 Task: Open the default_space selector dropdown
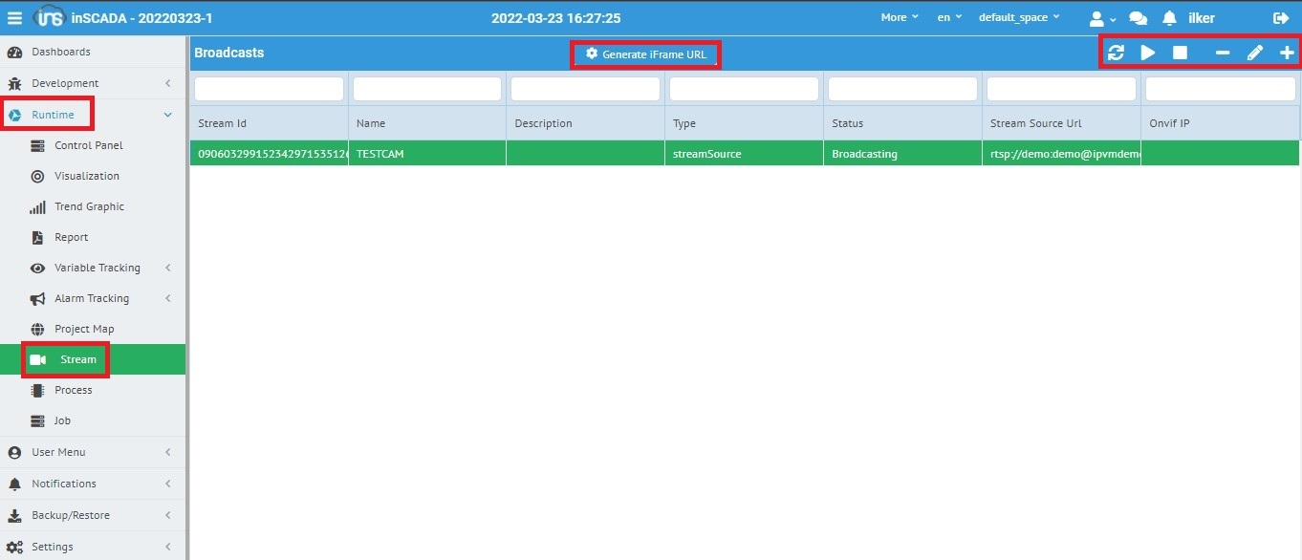tap(1018, 18)
